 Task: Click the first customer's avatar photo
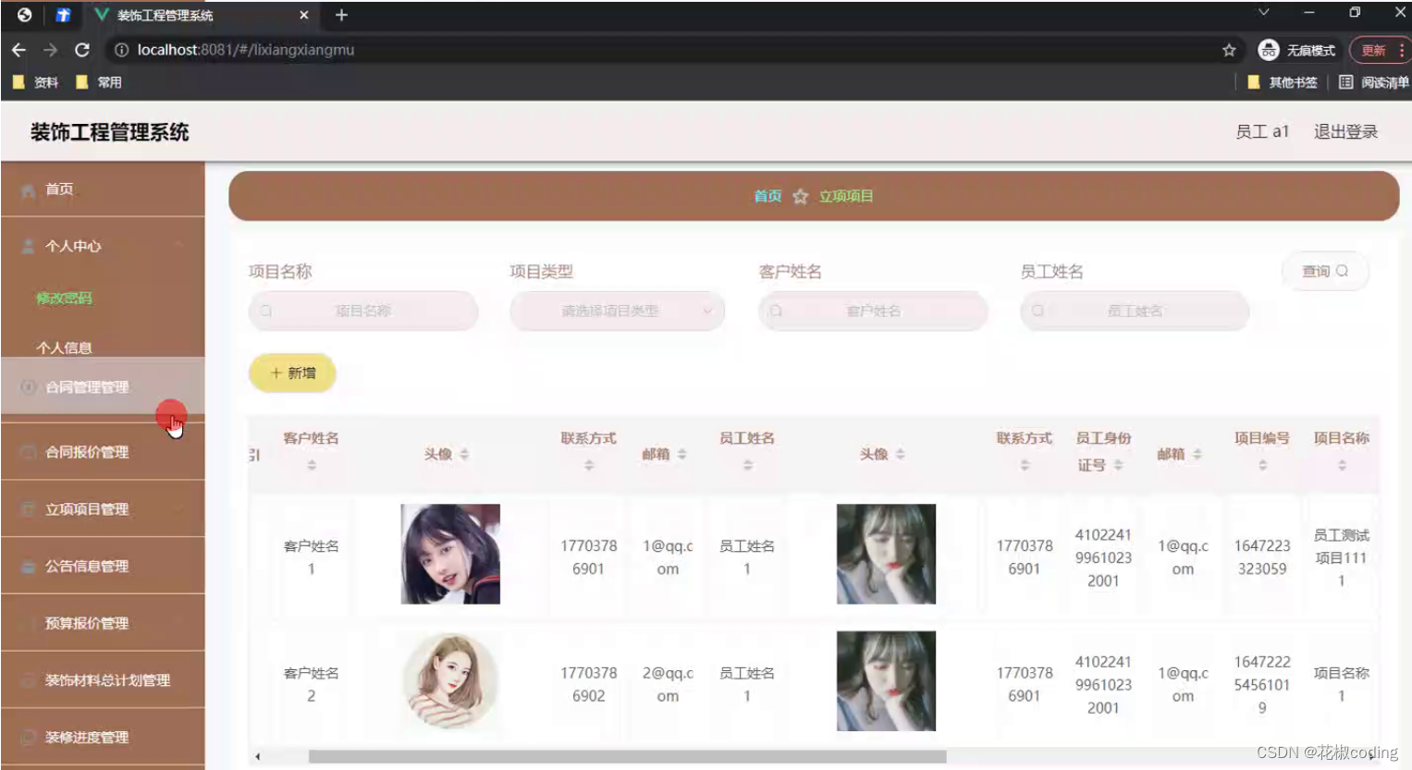449,553
